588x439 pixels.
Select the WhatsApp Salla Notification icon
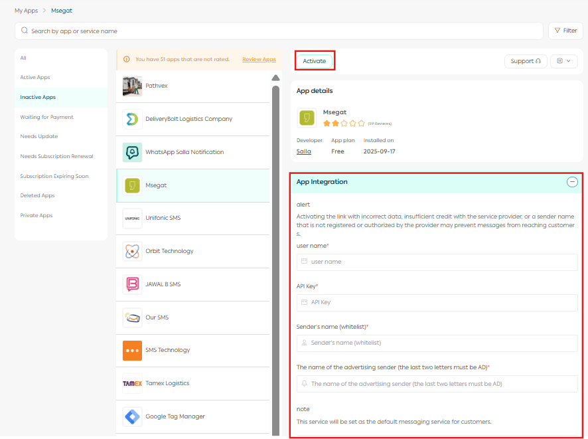pos(132,152)
